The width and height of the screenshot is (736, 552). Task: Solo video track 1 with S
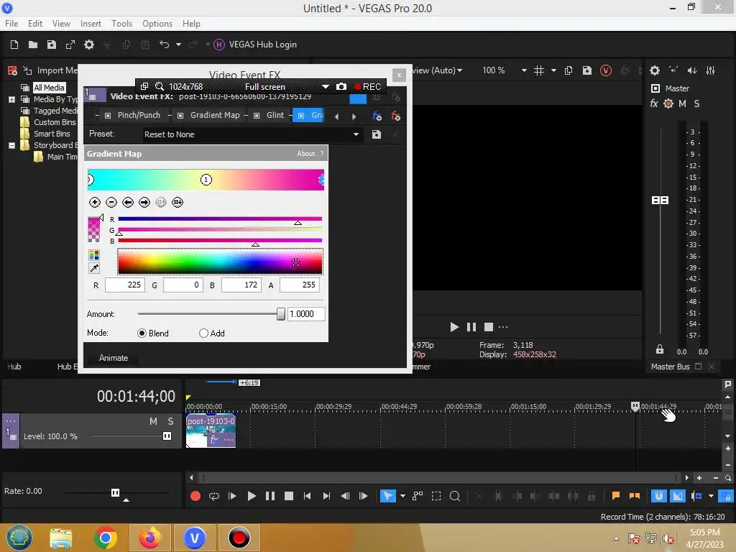[170, 421]
